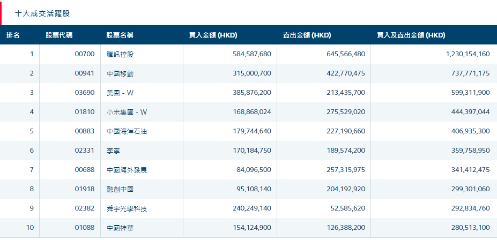Select 中國海外發展 in the table

pyautogui.click(x=127, y=170)
